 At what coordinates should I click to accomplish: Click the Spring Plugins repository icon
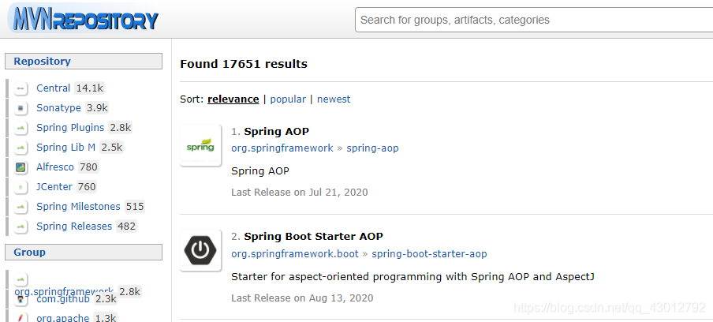pos(21,128)
